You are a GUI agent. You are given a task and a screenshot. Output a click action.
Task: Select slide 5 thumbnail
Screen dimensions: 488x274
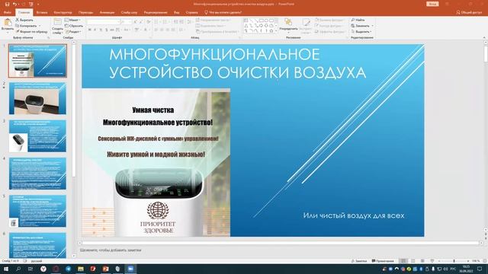(x=37, y=211)
